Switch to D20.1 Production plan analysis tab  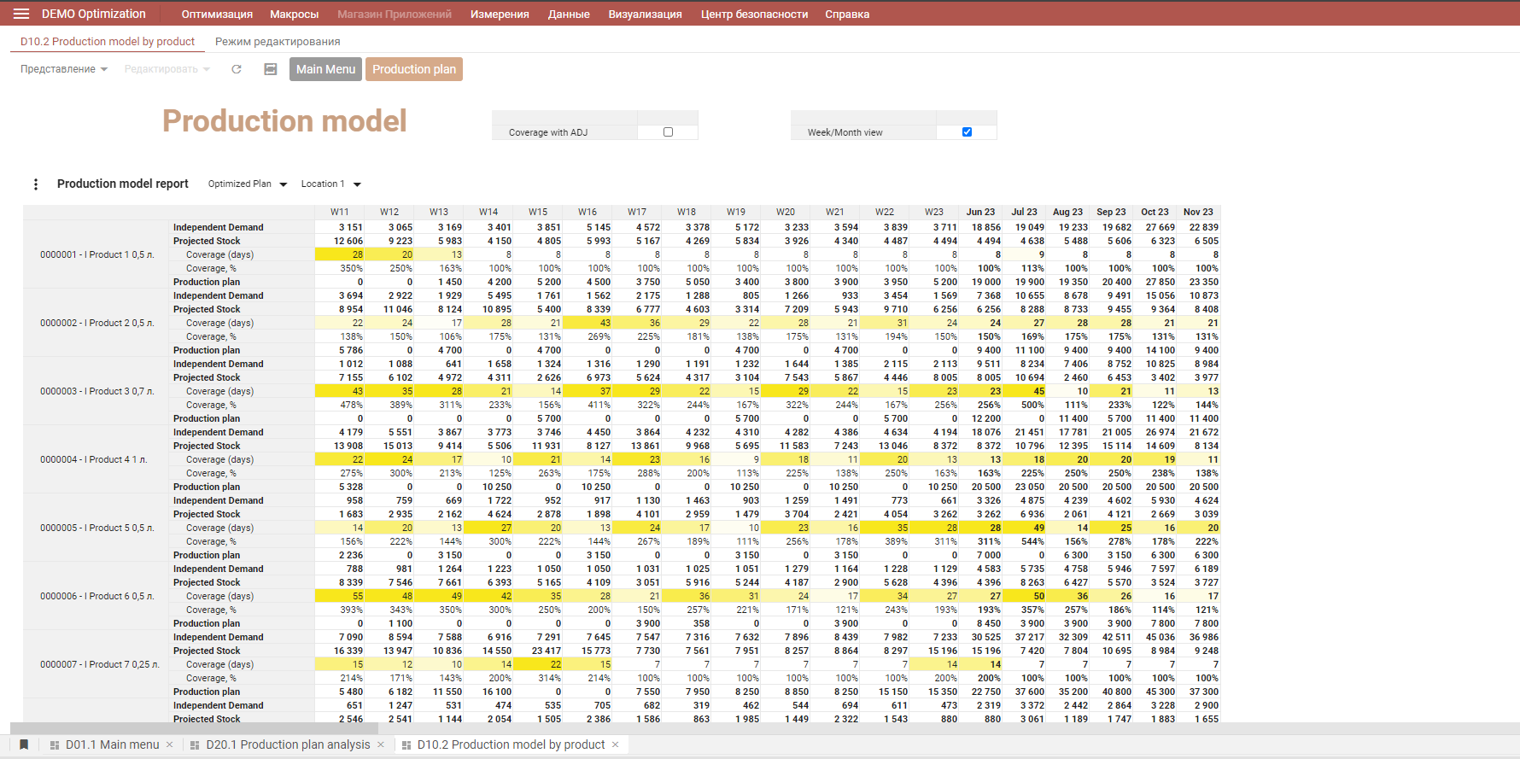pos(288,744)
